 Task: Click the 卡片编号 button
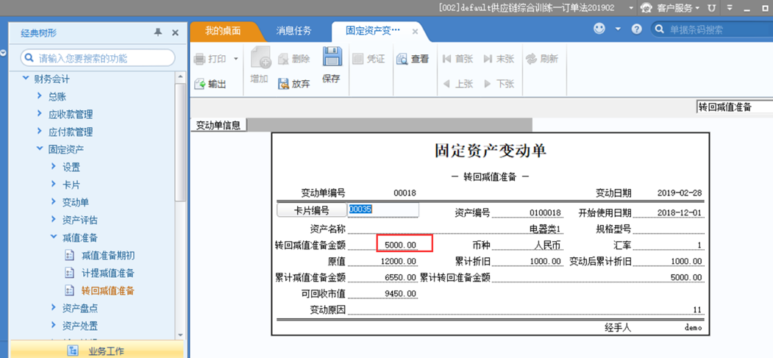[312, 210]
